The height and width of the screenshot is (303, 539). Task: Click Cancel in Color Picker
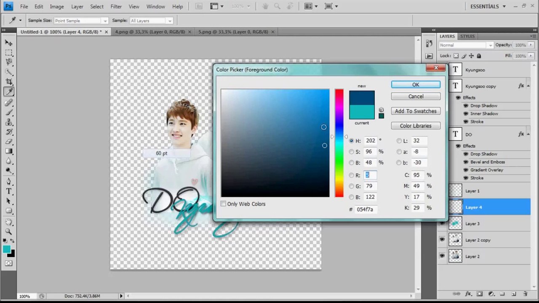click(416, 96)
